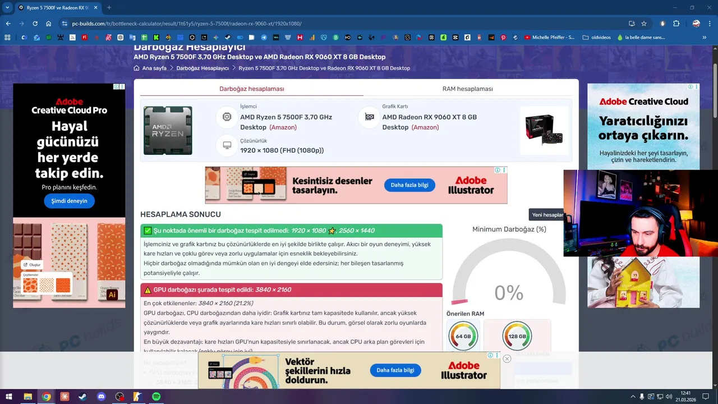Click the 1920 × 1080 (FHD) resolution text

pyautogui.click(x=282, y=150)
